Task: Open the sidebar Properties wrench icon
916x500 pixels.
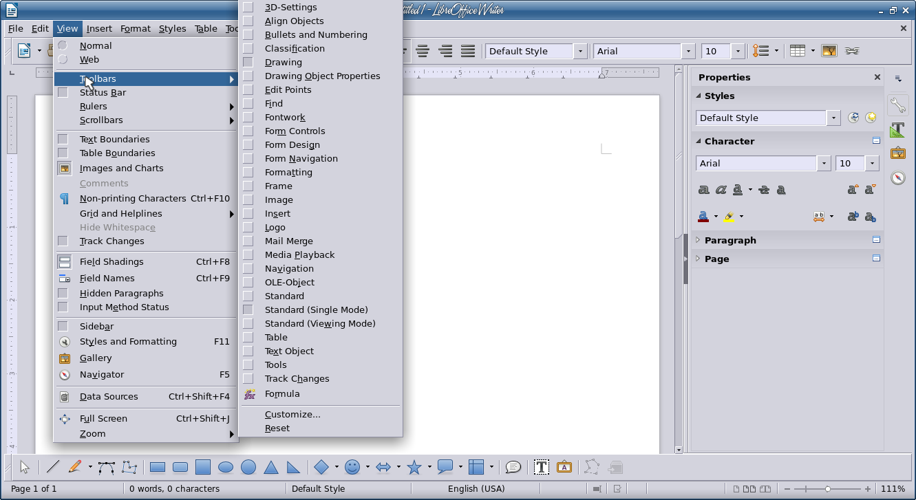Action: 898,105
